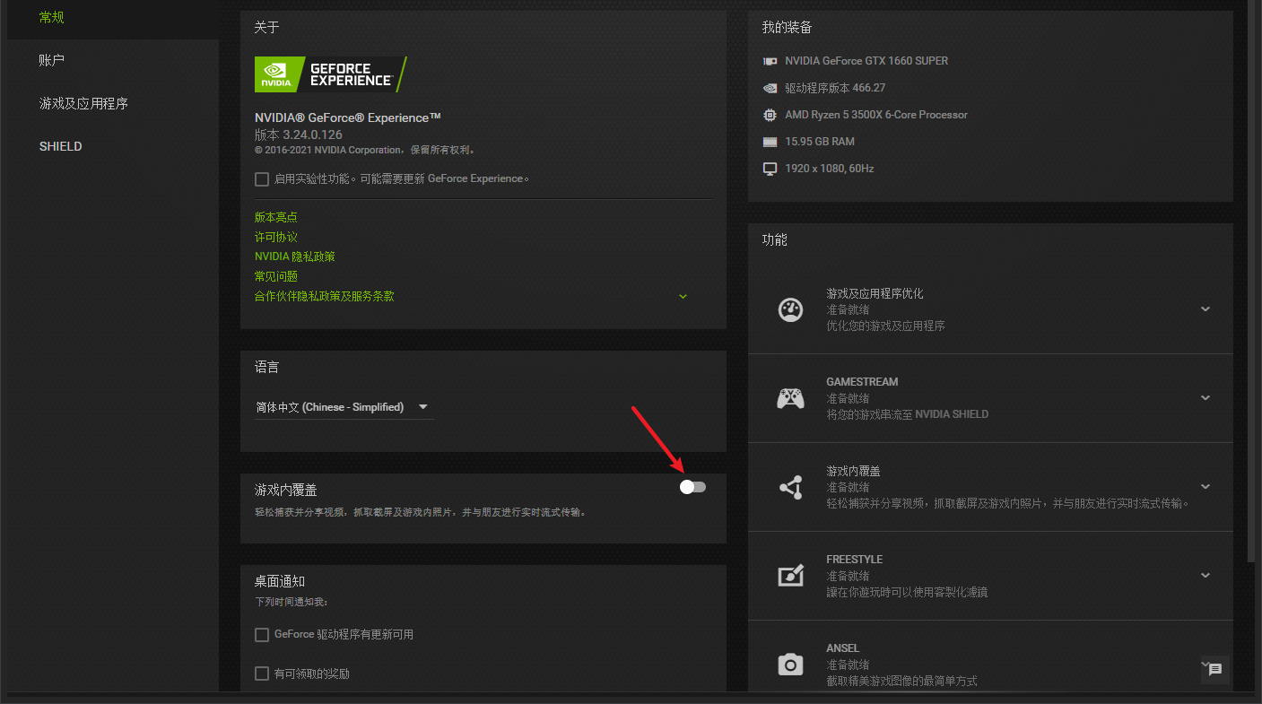1262x704 pixels.
Task: Click the 1920 x 1080, 60Hz text
Action: (830, 169)
